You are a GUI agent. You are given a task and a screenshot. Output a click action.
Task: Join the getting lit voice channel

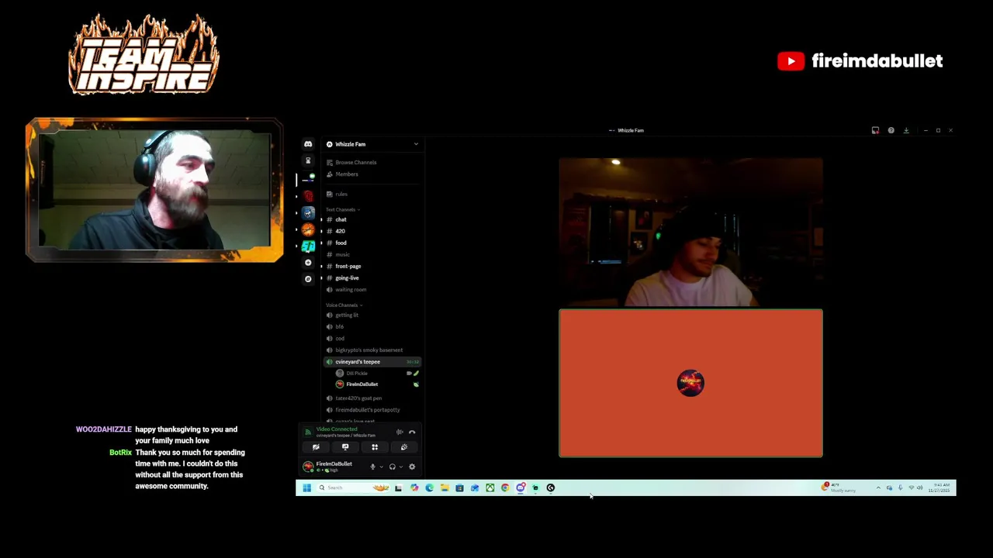372,315
